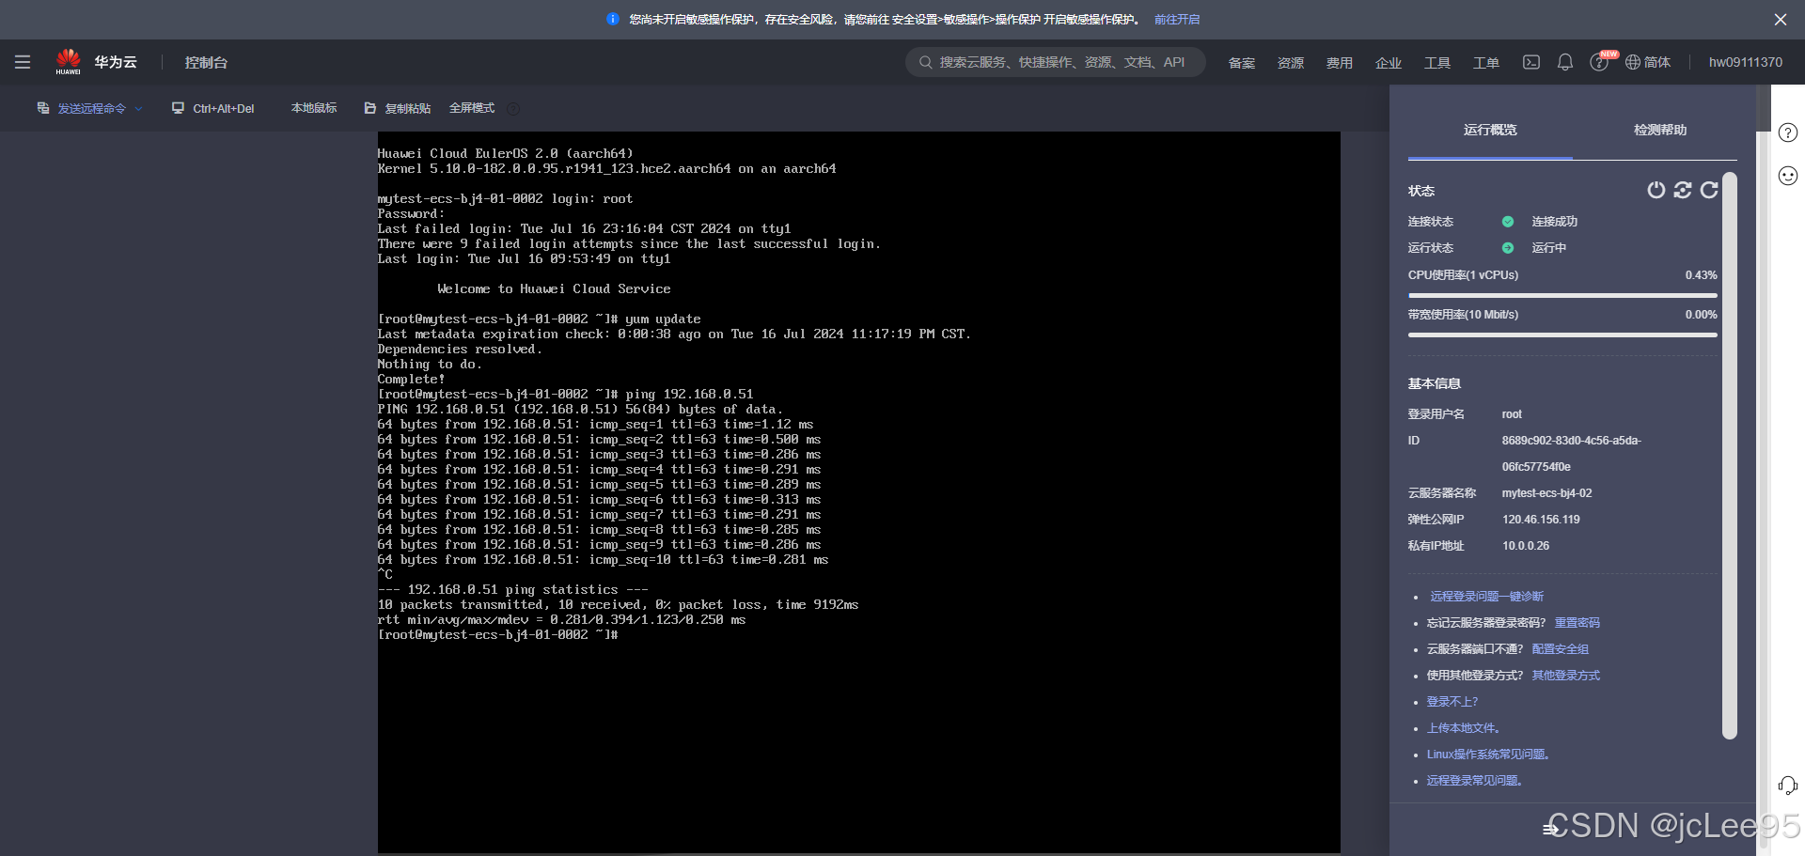The width and height of the screenshot is (1805, 856).
Task: Open the hamburger navigation menu
Action: (23, 62)
